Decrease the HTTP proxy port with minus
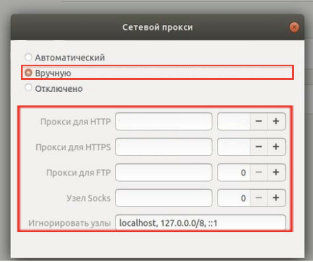Screen dimensions: 313x262 (x=259, y=122)
